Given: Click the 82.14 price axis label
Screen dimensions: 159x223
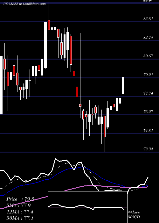Looking at the screenshot, I should click(148, 38).
